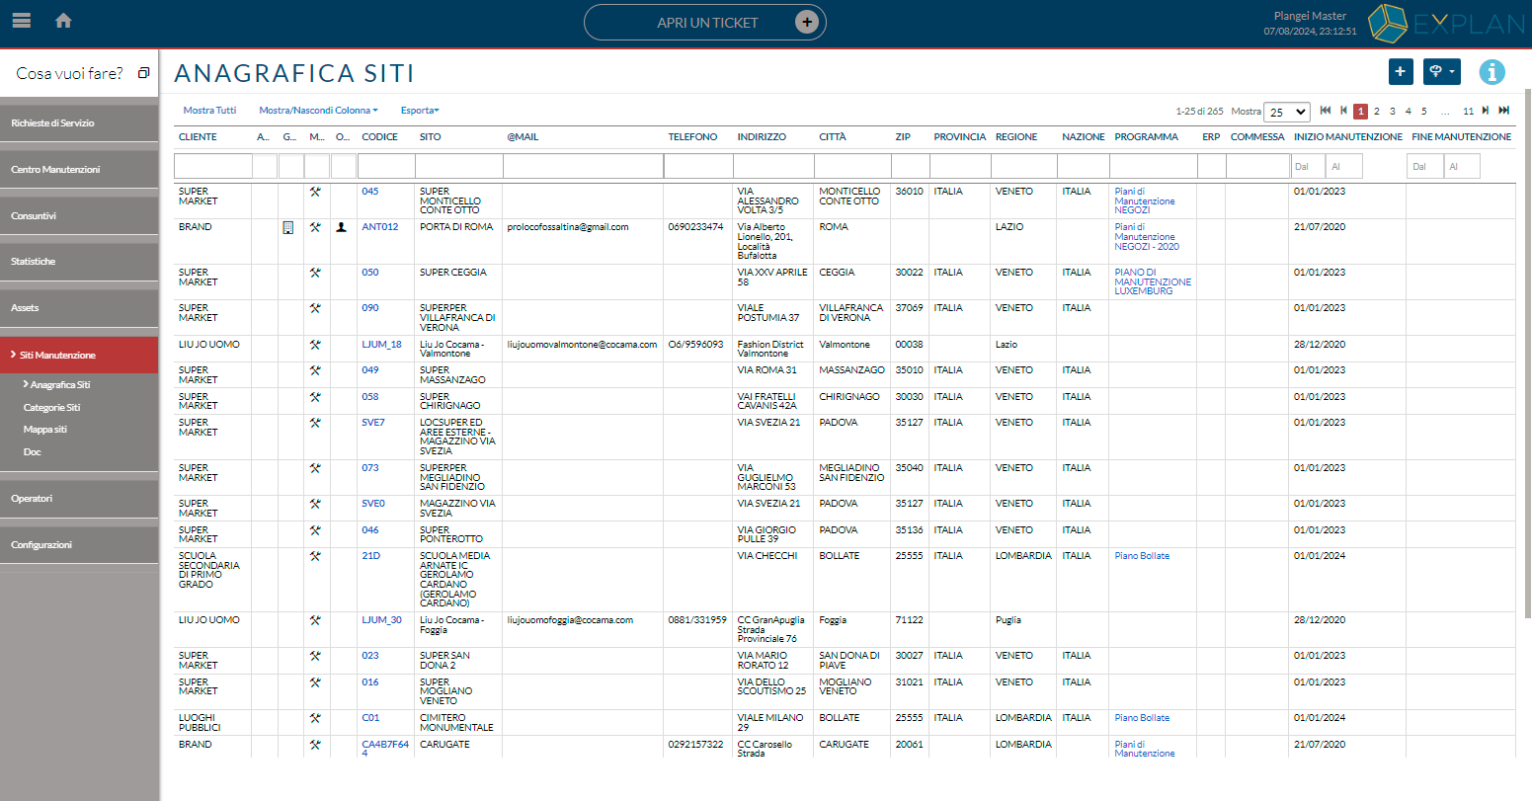1532x801 pixels.
Task: Click the window icon beside Cosa vuoi fare
Action: click(x=143, y=73)
